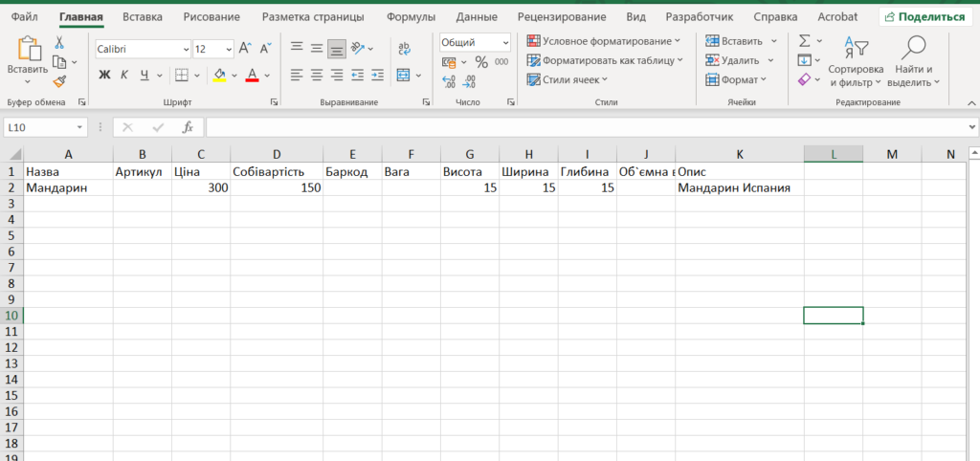Switch to the Вставка tab
The height and width of the screenshot is (461, 980).
[x=143, y=17]
